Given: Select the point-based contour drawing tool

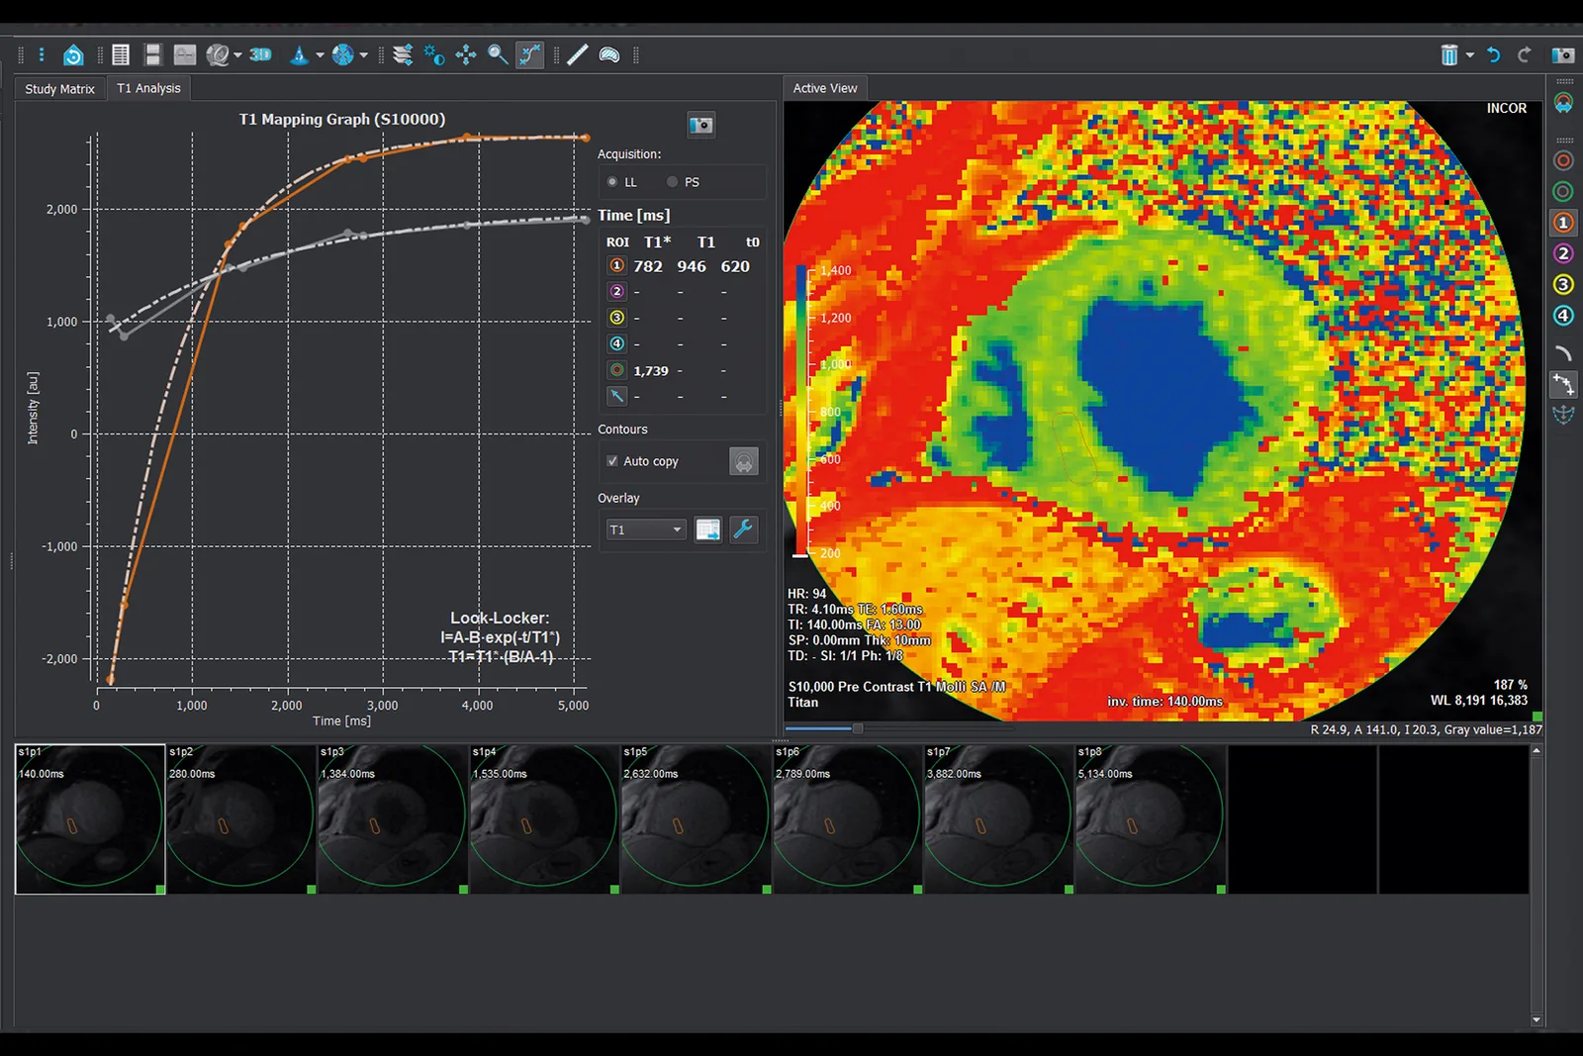Looking at the screenshot, I should (1563, 384).
